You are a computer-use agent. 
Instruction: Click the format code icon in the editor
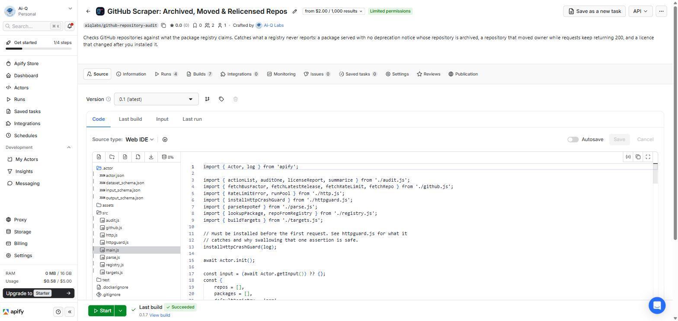click(628, 157)
